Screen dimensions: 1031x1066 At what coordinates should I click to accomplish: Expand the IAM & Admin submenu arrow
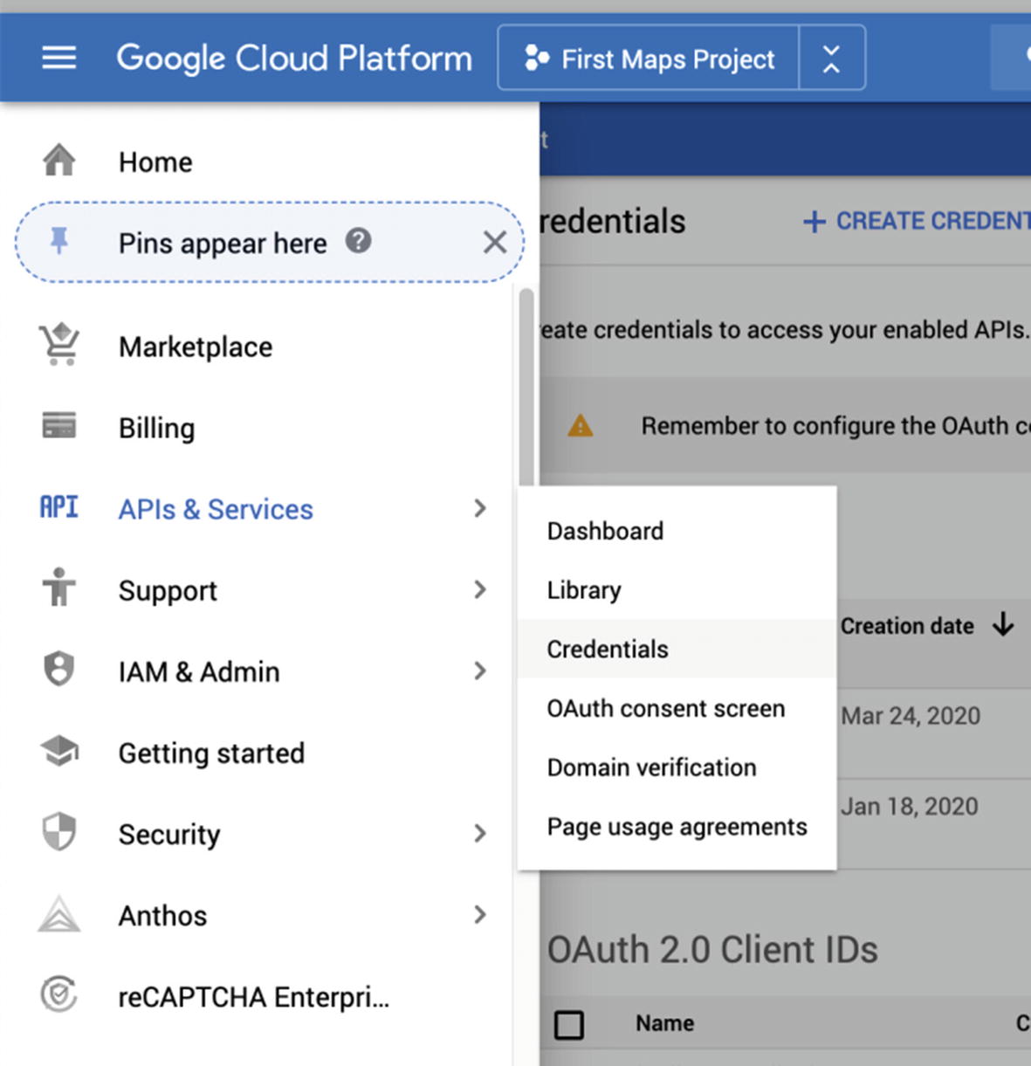(x=479, y=671)
